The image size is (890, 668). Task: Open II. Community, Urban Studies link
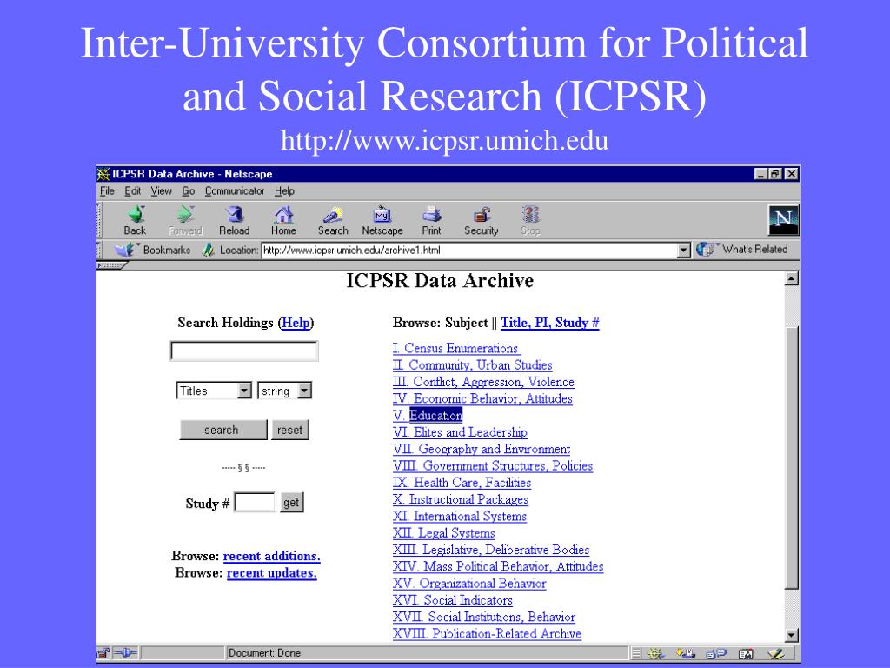click(x=472, y=365)
